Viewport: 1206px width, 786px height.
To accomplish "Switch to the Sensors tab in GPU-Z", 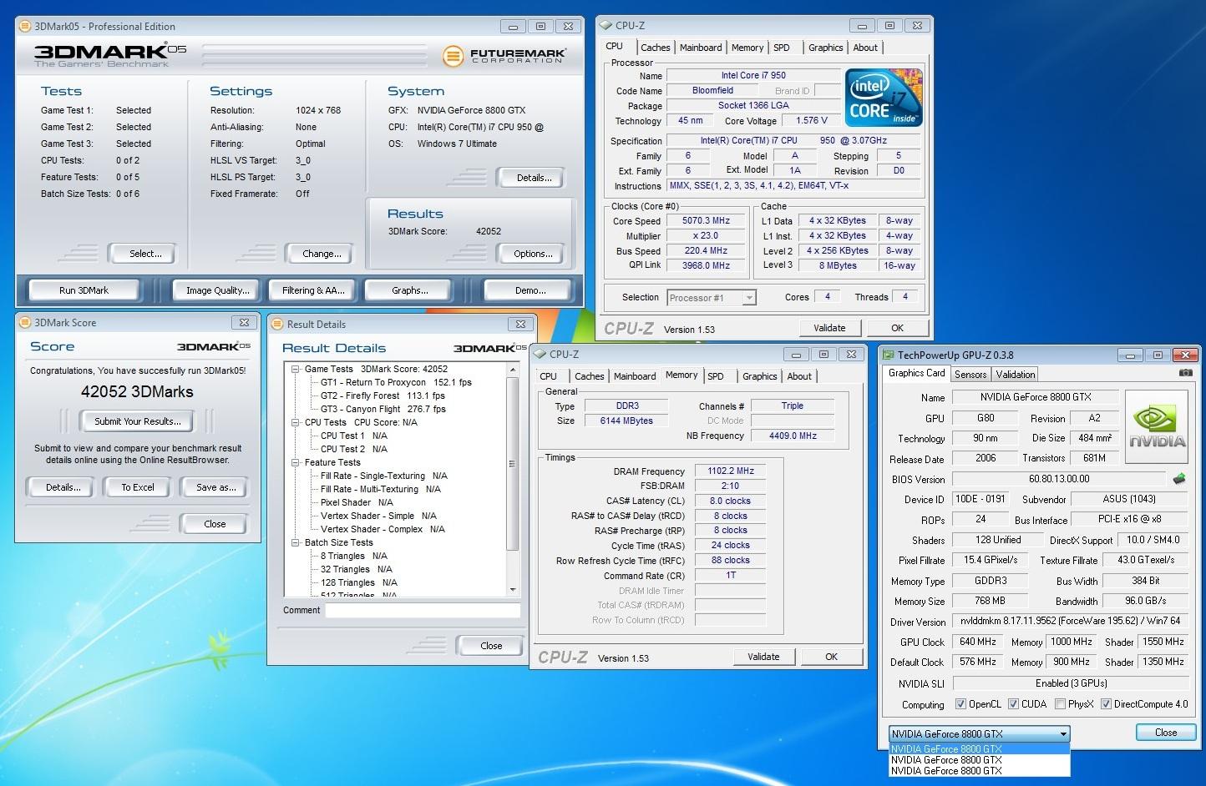I will 970,375.
